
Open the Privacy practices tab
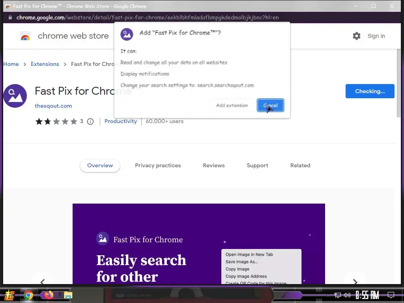point(158,165)
